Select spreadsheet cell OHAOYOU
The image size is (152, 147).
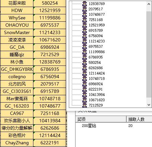click(x=17, y=25)
